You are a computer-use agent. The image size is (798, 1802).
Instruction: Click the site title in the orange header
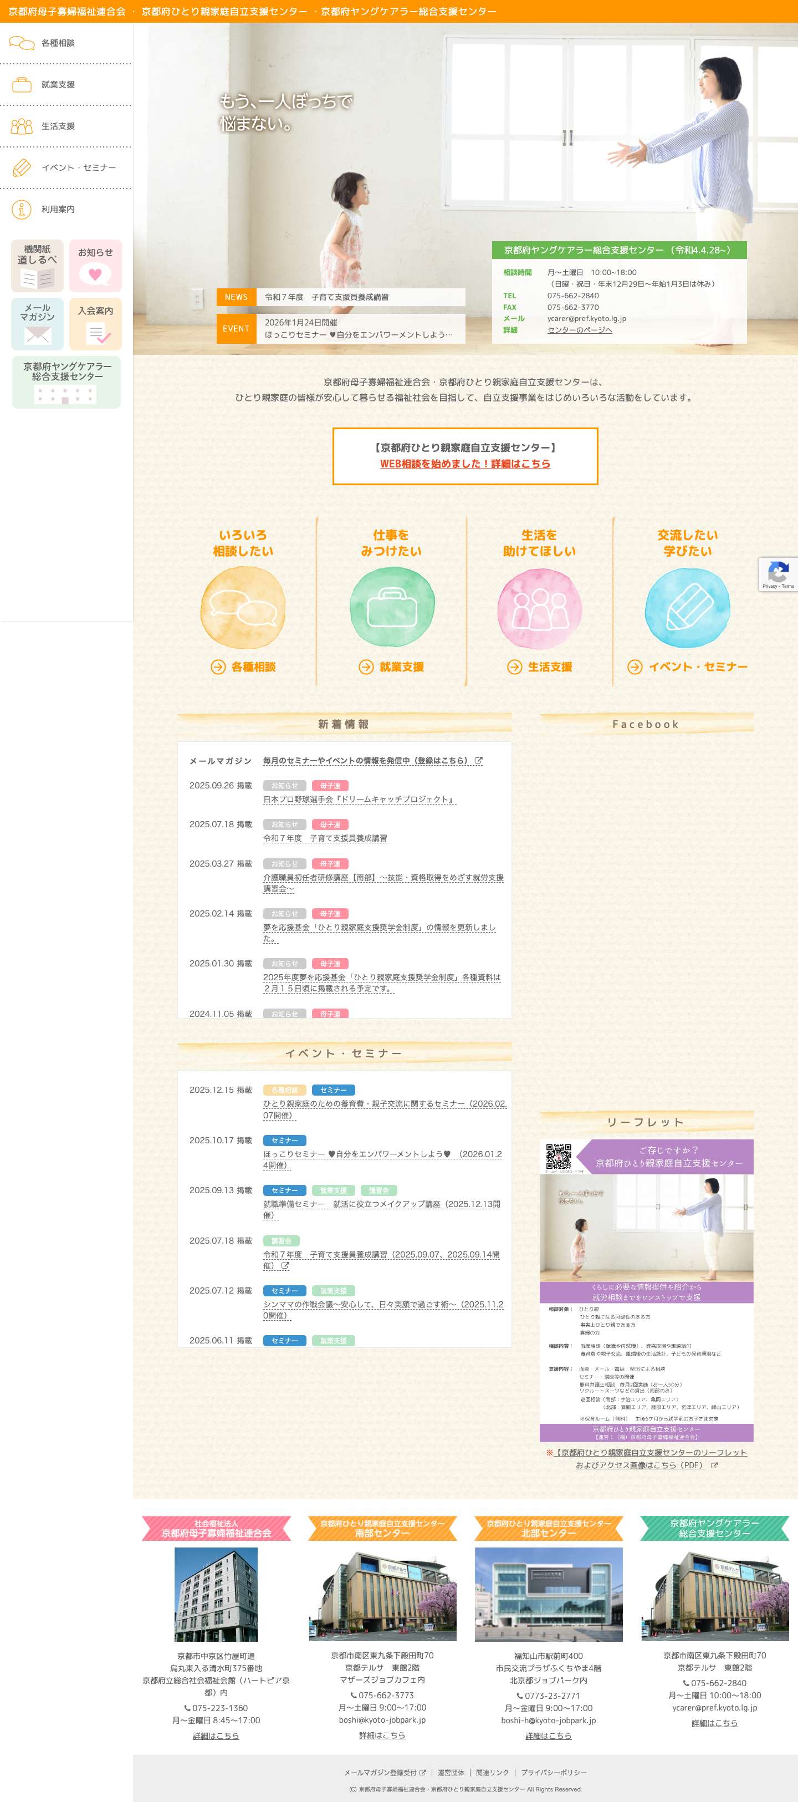point(253,11)
